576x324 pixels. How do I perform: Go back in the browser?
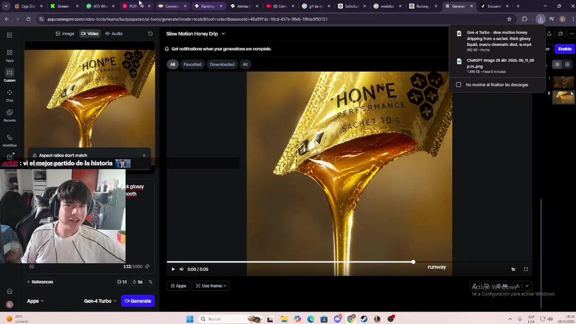7,19
